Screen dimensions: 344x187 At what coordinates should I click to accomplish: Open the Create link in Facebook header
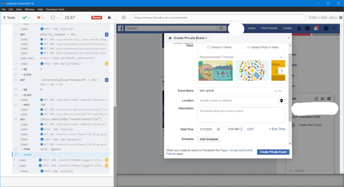[x=287, y=28]
